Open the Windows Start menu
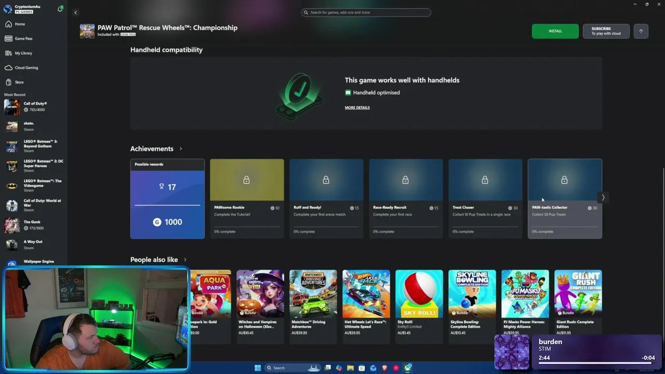The height and width of the screenshot is (374, 665). [258, 368]
